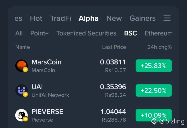This screenshot has width=187, height=128.
Task: Tap the UAI token logo
Action: [x=21, y=90]
